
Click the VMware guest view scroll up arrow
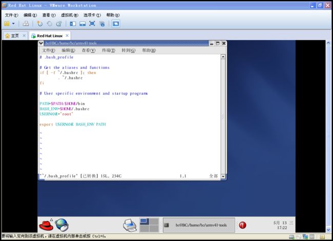pyautogui.click(x=328, y=43)
